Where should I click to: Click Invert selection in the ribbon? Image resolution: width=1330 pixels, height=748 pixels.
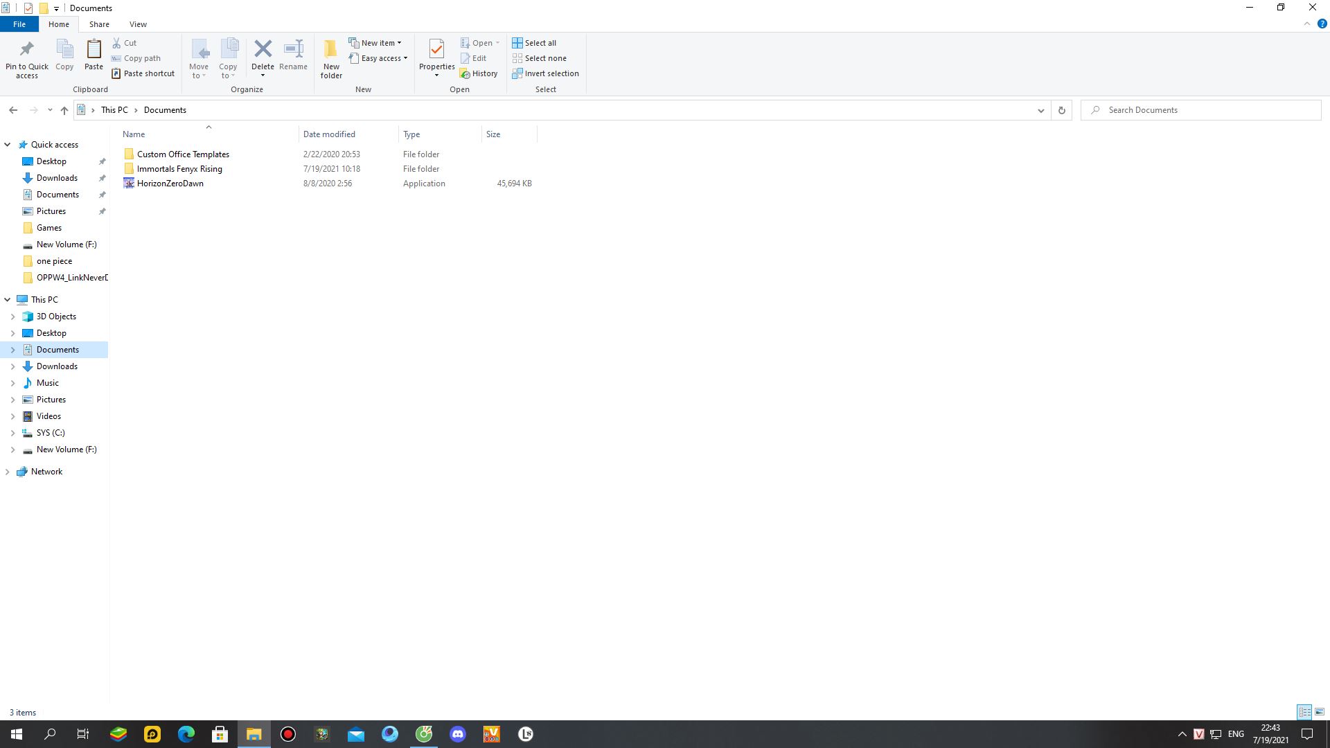coord(545,73)
